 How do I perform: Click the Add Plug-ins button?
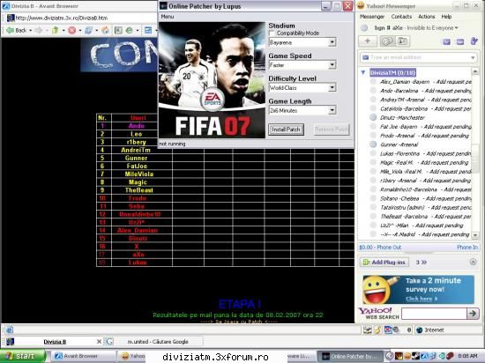click(x=384, y=262)
